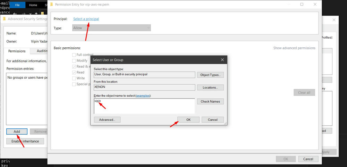Click Add in Advanced Security Settings
This screenshot has height=167, width=347.
tap(17, 132)
